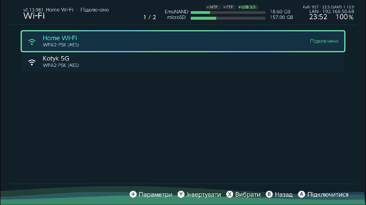Click WPA2-PSK (AES) under Kotyk 5G
Viewport: 366px width, 205px height.
pyautogui.click(x=61, y=65)
